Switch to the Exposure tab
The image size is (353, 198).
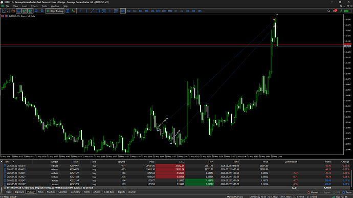(x=19, y=192)
